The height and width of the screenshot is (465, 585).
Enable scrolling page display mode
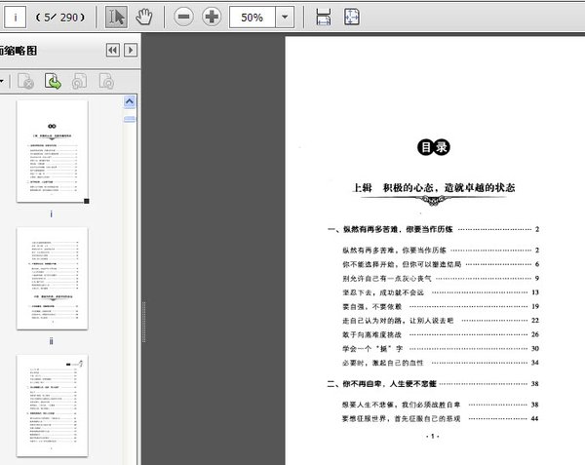coord(324,18)
